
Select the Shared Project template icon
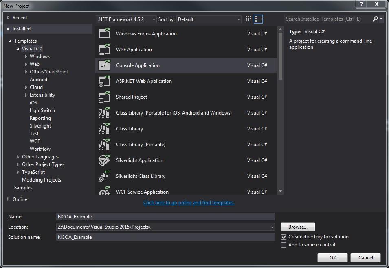[105, 97]
